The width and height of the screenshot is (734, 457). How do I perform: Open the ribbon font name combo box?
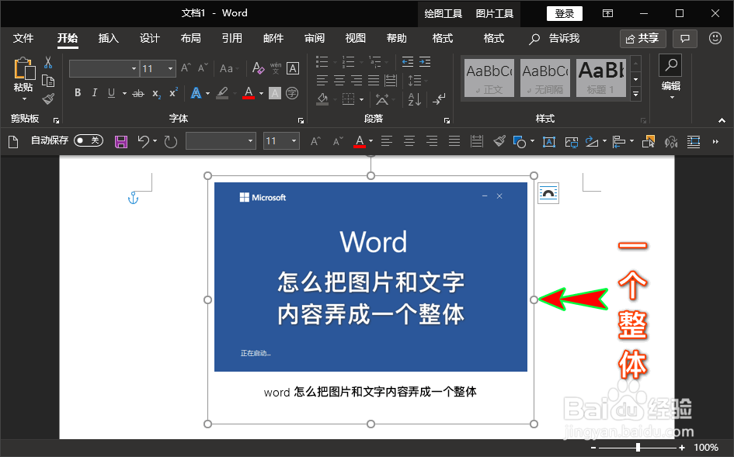104,69
